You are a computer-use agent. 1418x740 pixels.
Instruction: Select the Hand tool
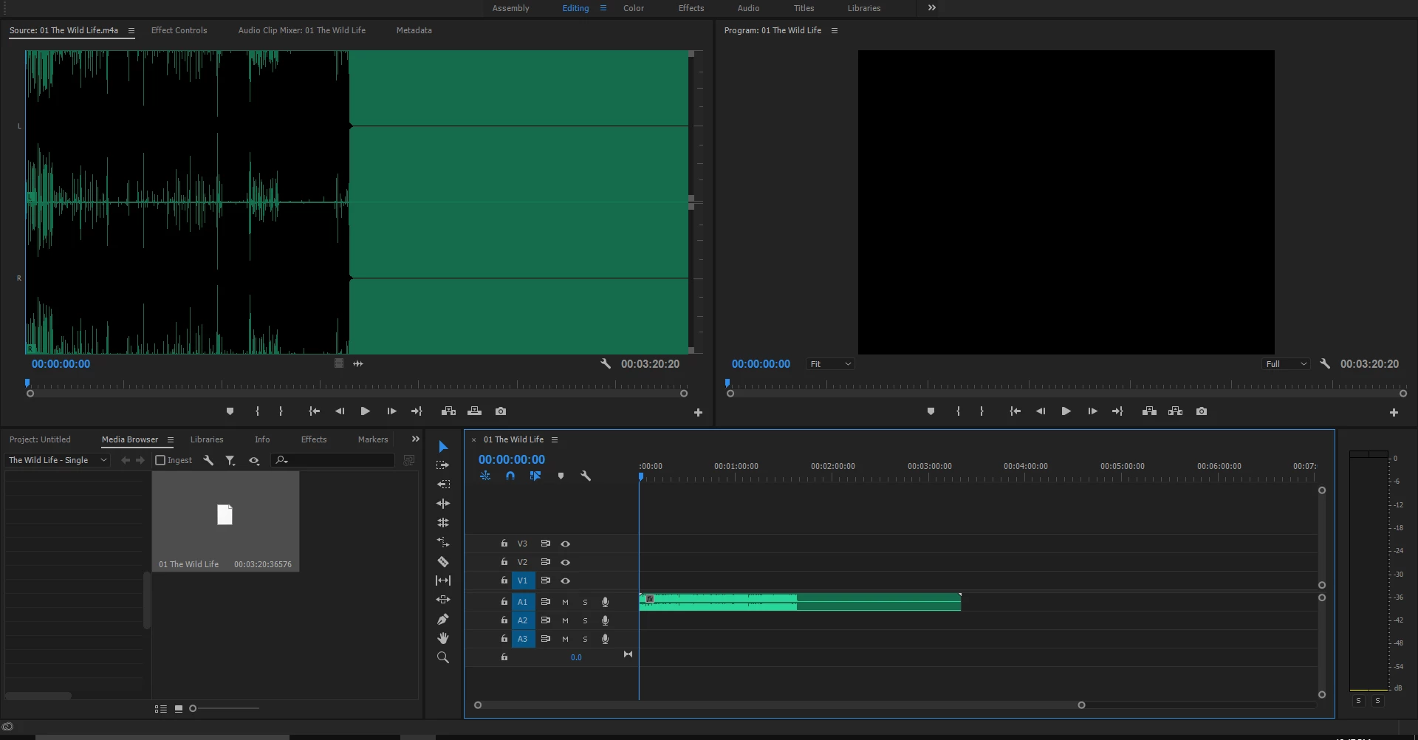coord(443,638)
